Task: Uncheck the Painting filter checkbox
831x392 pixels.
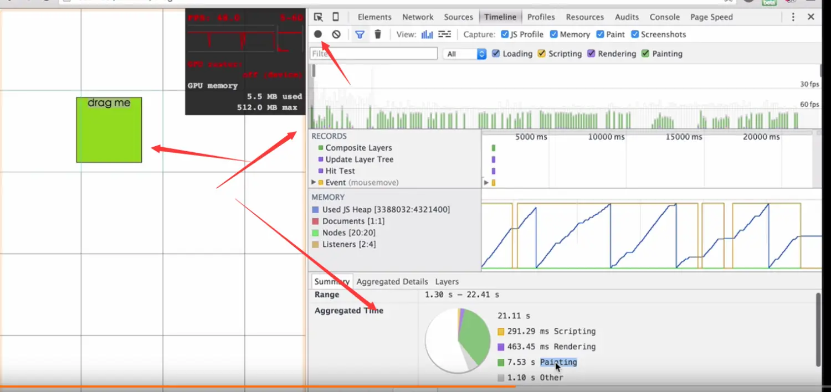Action: (645, 54)
